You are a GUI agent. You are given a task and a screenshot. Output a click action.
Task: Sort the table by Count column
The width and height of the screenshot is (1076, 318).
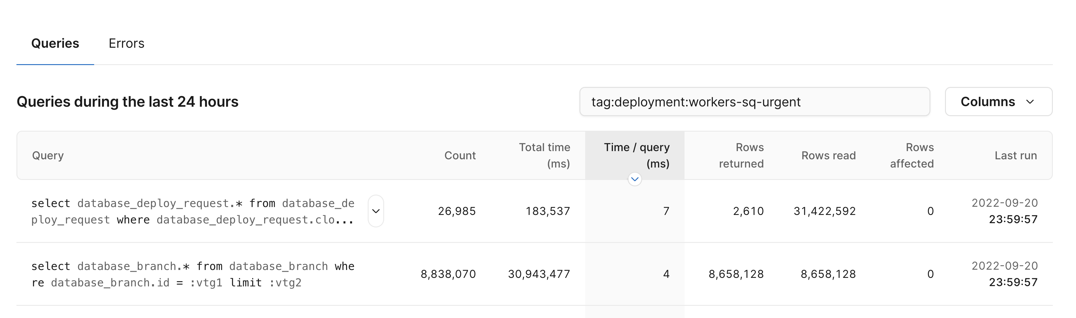pos(460,155)
